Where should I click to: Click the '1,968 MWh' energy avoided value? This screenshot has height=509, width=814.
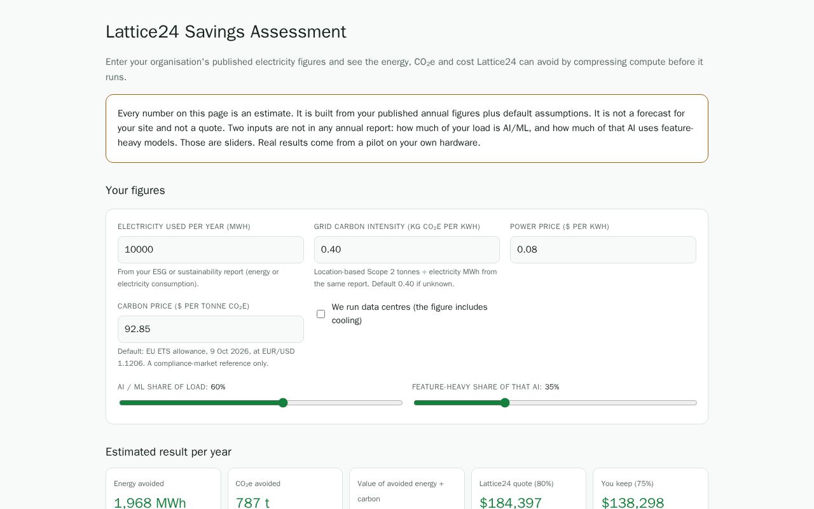coord(150,503)
